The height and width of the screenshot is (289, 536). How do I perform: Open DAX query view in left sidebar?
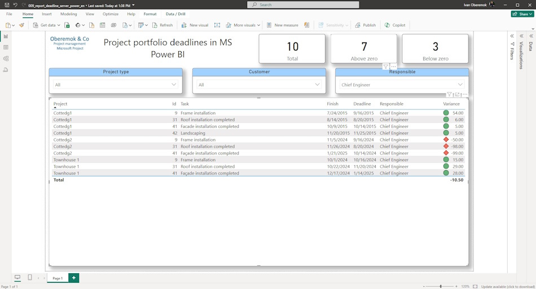(6, 70)
